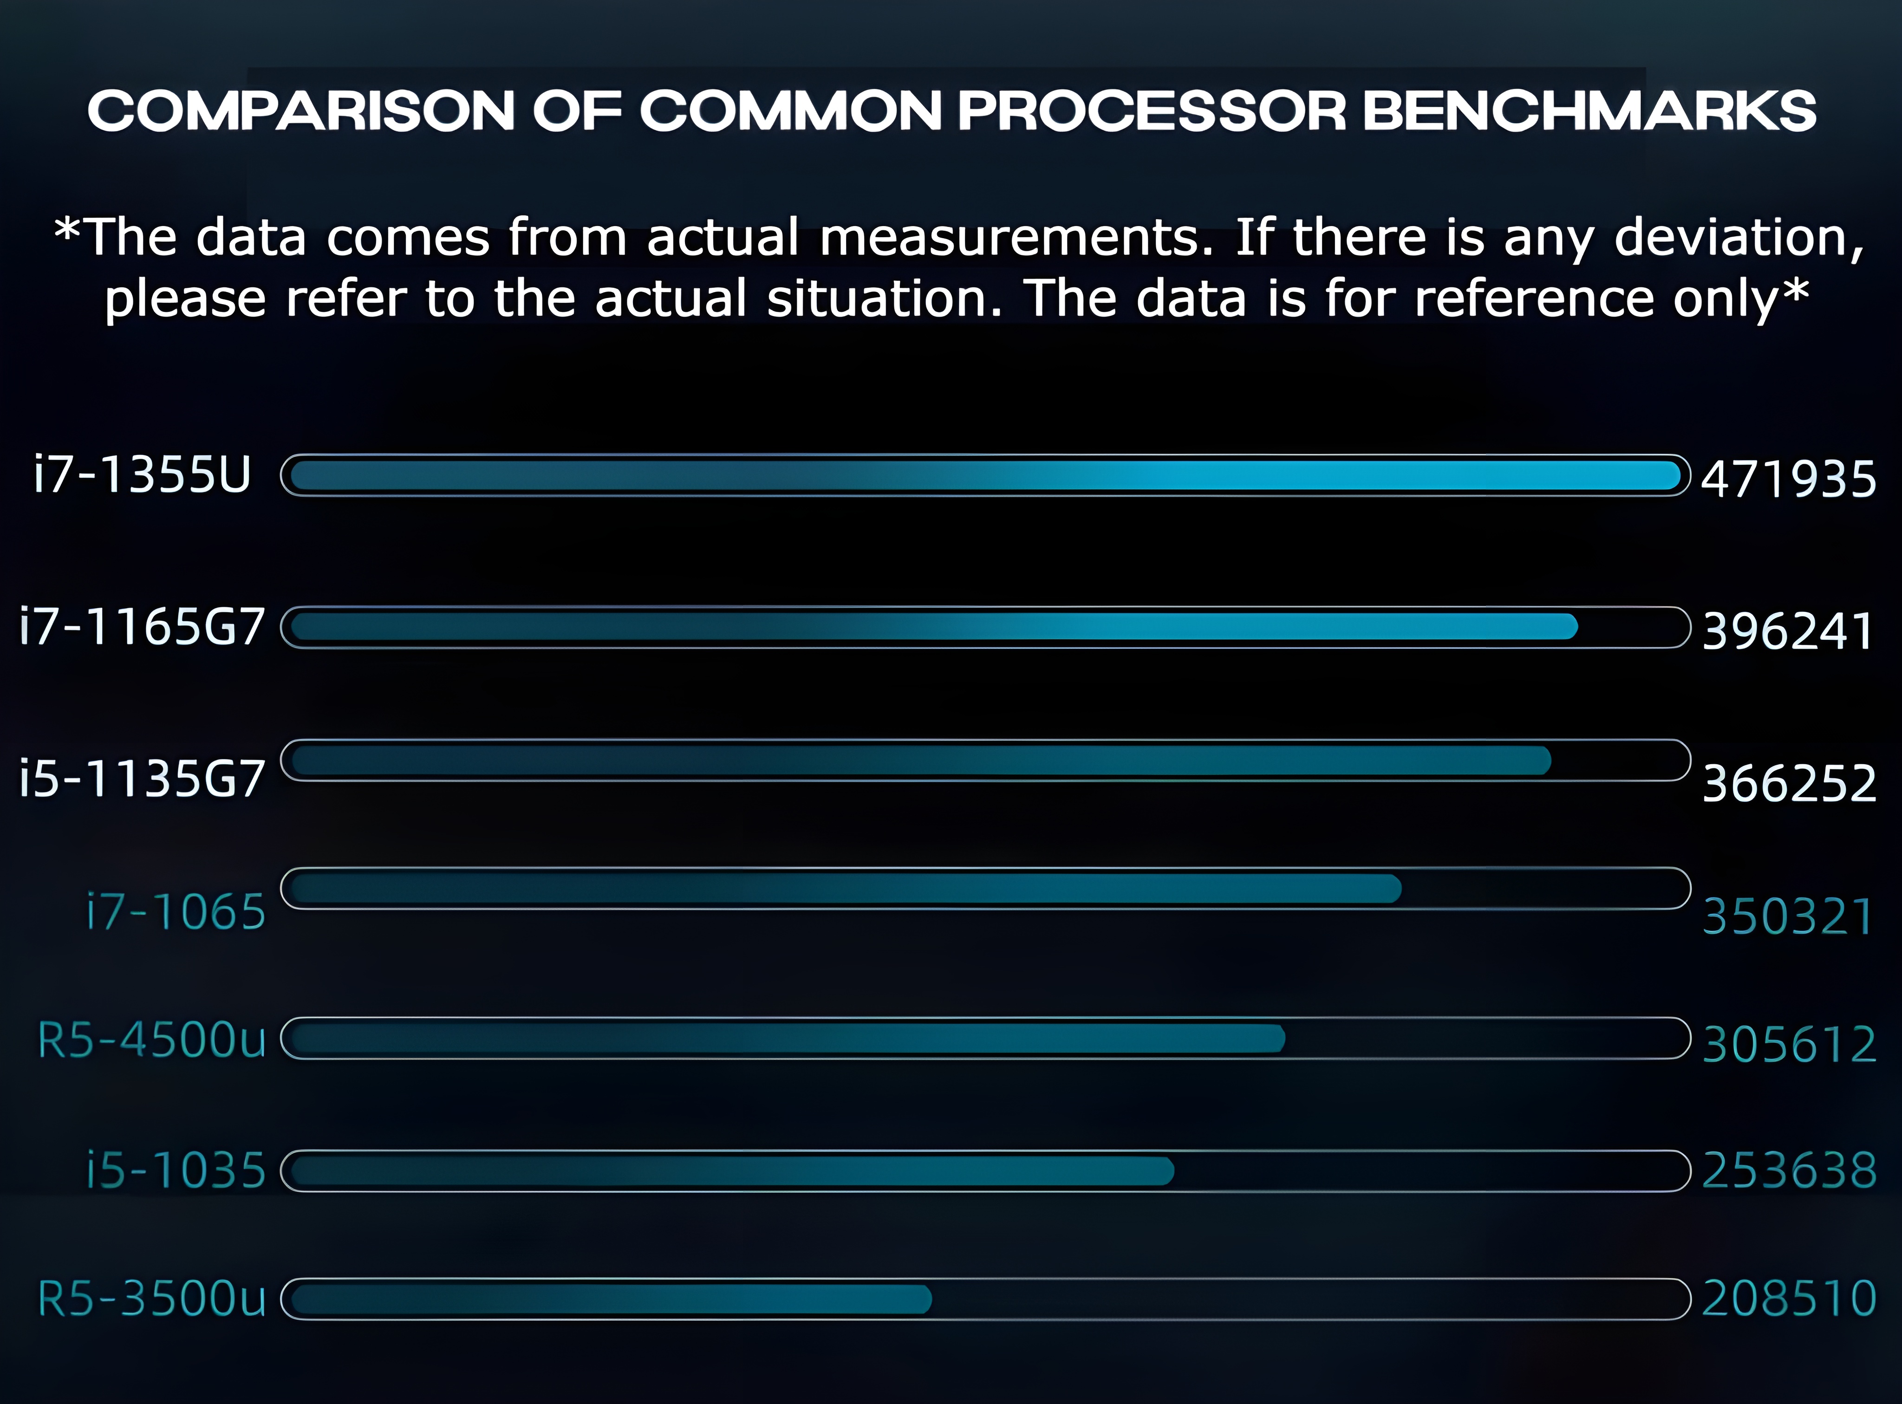1902x1404 pixels.
Task: Select the 208510 benchmark score
Action: point(1788,1298)
